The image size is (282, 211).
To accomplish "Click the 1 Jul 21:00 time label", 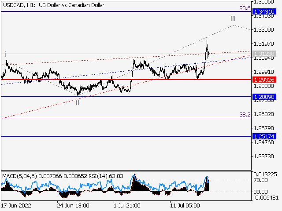I will point(127,205).
